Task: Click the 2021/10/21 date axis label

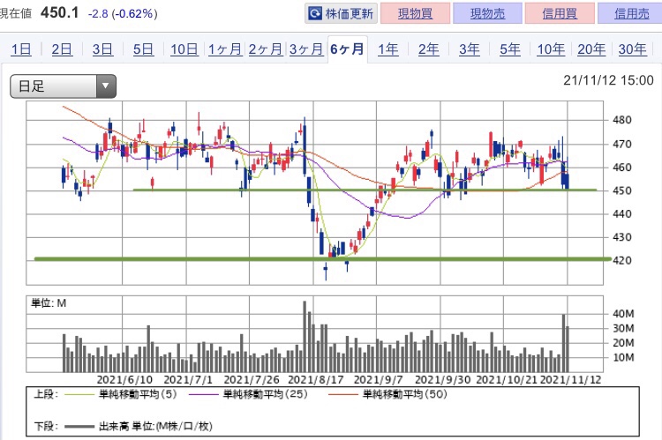Action: coord(507,379)
